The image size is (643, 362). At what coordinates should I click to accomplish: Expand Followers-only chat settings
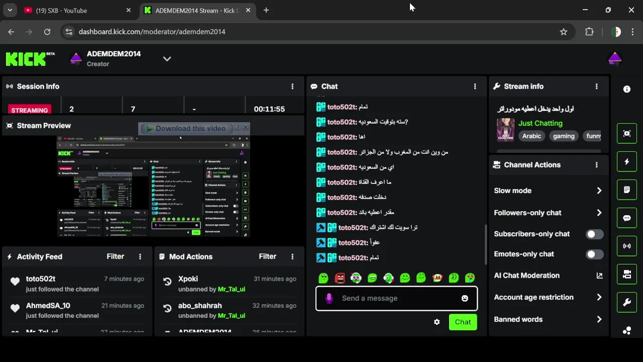pyautogui.click(x=599, y=213)
